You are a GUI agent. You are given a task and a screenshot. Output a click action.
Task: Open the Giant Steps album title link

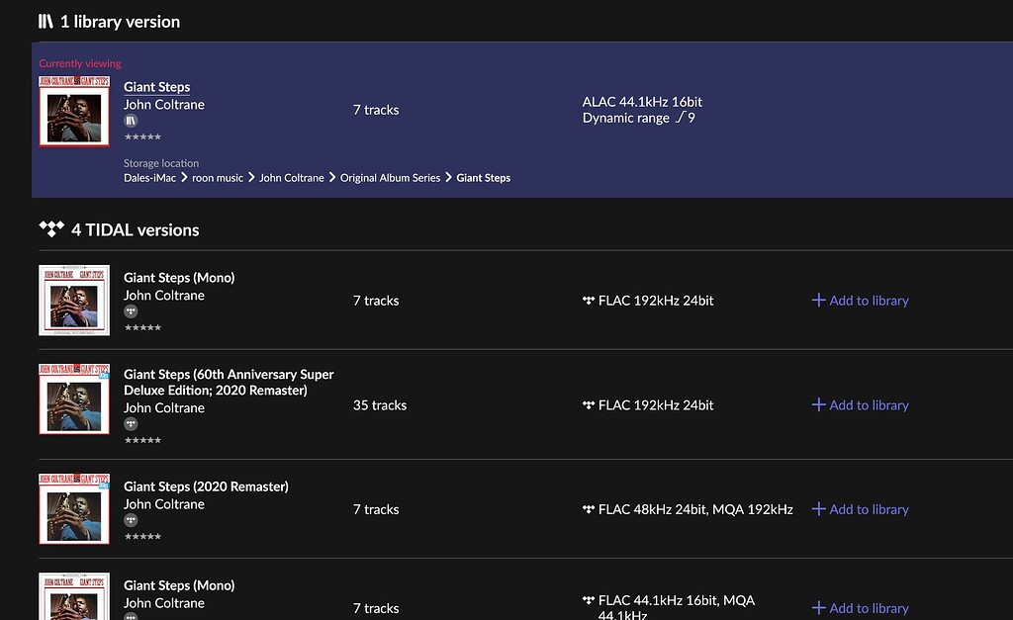tap(156, 87)
